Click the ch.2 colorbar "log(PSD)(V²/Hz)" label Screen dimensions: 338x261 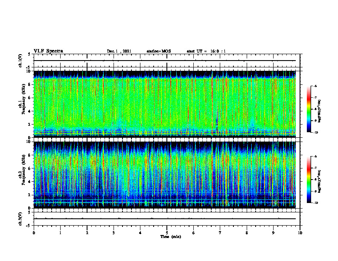319,181
